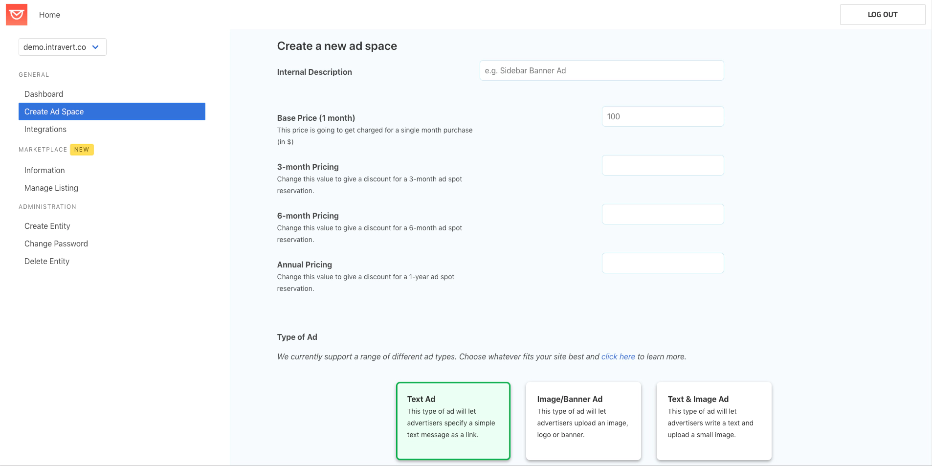Select the Text & Image Ad option
This screenshot has width=932, height=466.
tap(713, 421)
